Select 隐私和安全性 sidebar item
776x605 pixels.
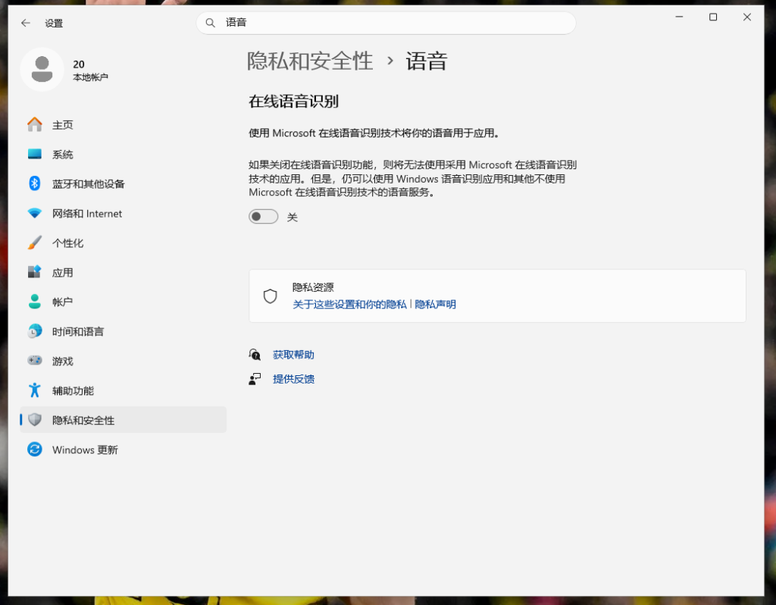[124, 420]
